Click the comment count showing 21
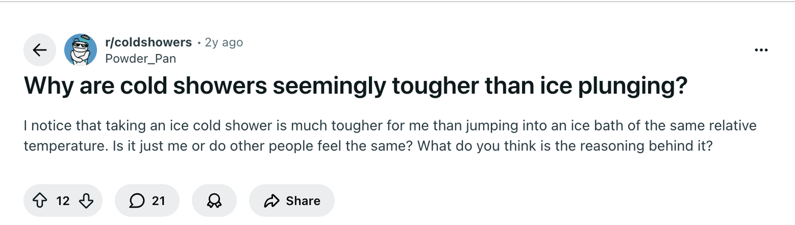Screen dimensions: 795x225 pyautogui.click(x=158, y=201)
